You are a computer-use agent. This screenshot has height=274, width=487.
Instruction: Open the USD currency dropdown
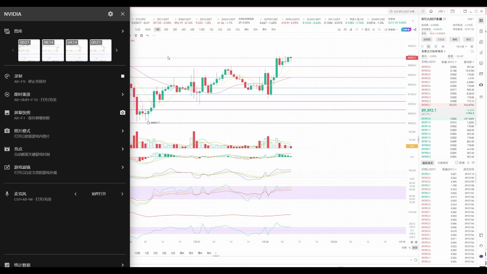(x=441, y=11)
